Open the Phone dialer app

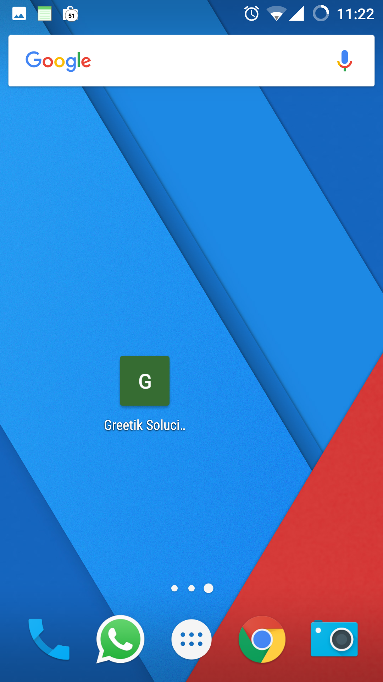pos(49,639)
